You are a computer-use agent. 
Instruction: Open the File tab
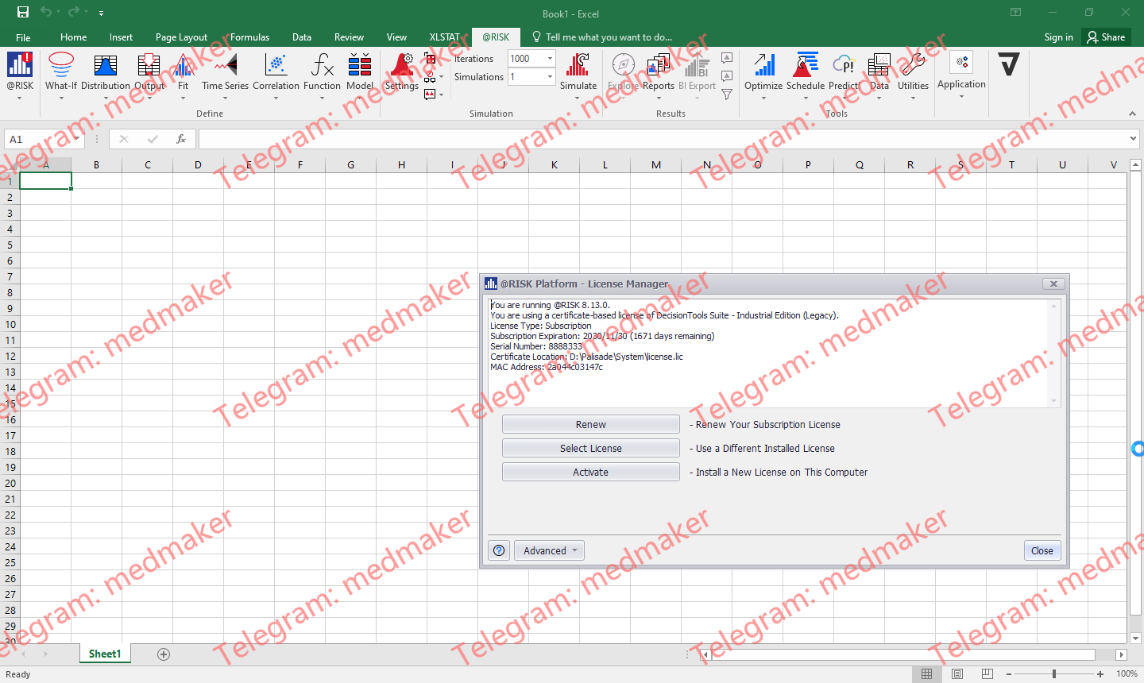pyautogui.click(x=23, y=37)
